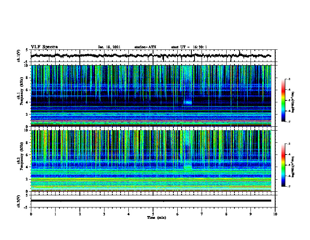Click time axis tick label "2"
This screenshot has width=310, height=240.
(80, 214)
